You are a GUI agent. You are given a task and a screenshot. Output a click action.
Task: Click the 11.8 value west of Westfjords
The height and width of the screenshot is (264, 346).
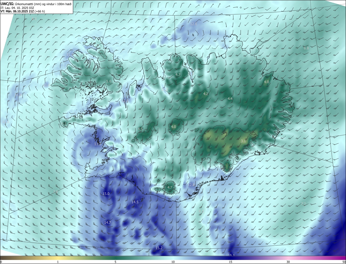pos(18,95)
